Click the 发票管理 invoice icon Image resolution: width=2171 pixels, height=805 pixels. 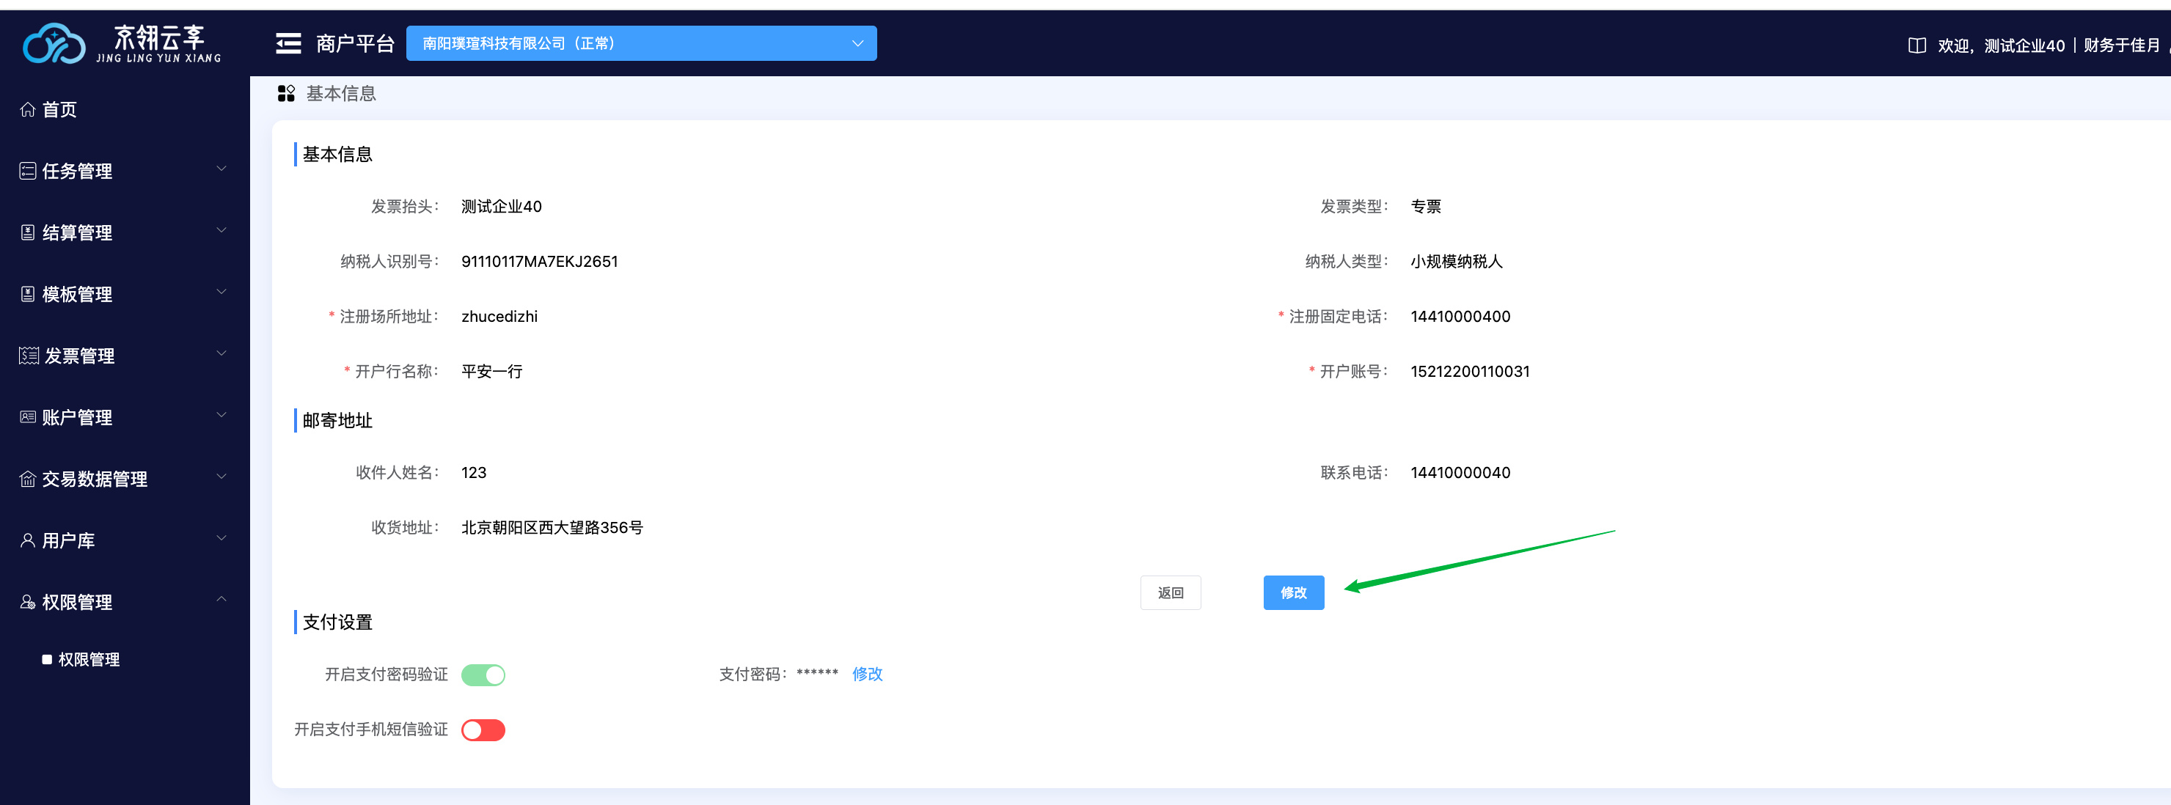(x=29, y=356)
